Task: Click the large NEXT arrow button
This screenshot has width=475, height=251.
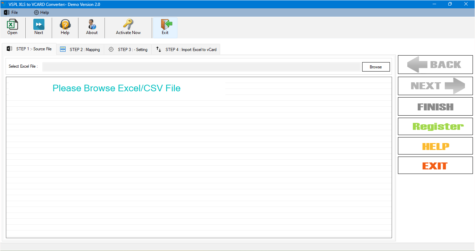Action: click(x=435, y=86)
